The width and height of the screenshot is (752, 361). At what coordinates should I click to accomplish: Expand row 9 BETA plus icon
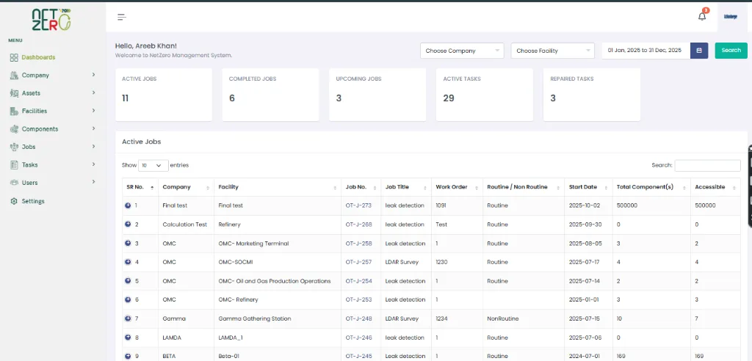[x=128, y=356]
